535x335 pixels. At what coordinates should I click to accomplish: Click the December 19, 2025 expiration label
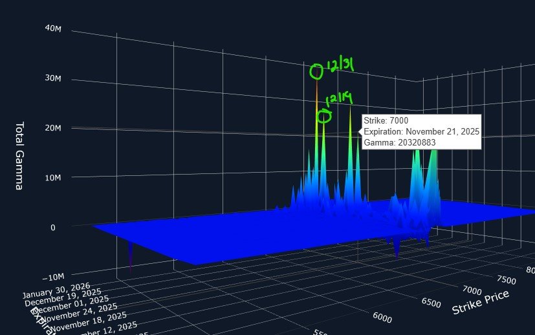(x=63, y=297)
